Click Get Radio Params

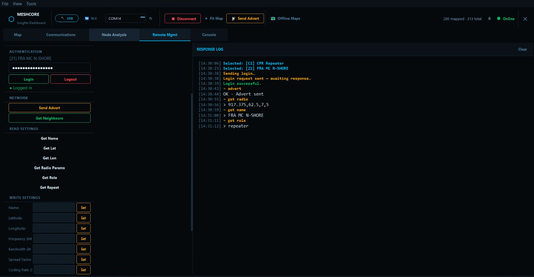pyautogui.click(x=49, y=168)
